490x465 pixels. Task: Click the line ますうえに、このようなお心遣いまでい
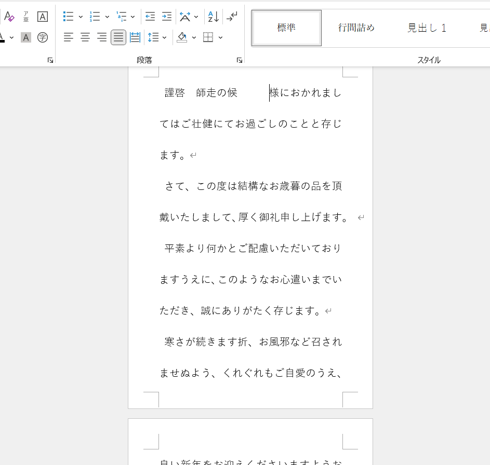[250, 280]
